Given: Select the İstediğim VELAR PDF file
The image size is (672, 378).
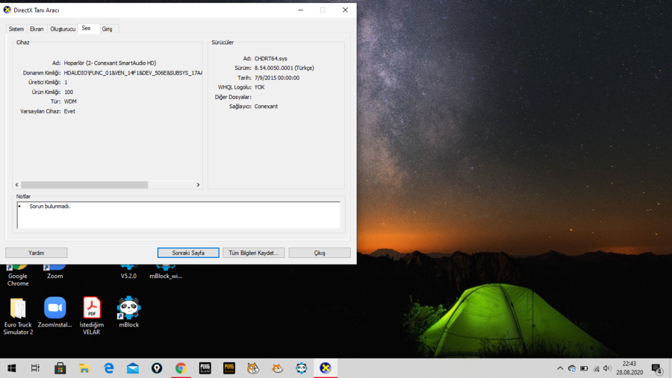Looking at the screenshot, I should click(x=91, y=316).
